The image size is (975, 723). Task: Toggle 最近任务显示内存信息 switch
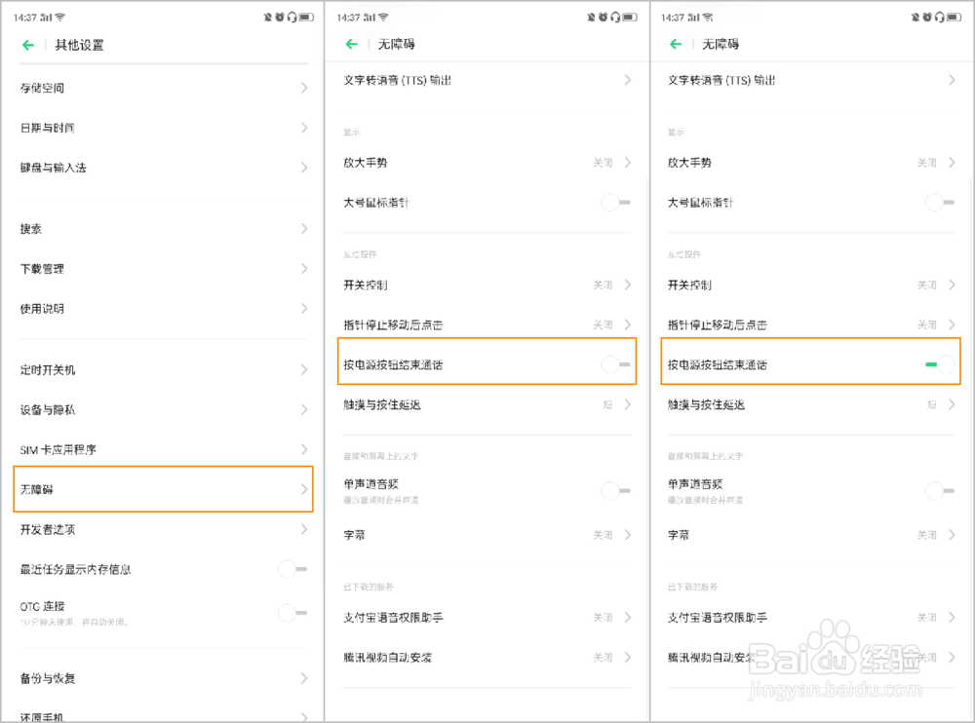tap(292, 569)
